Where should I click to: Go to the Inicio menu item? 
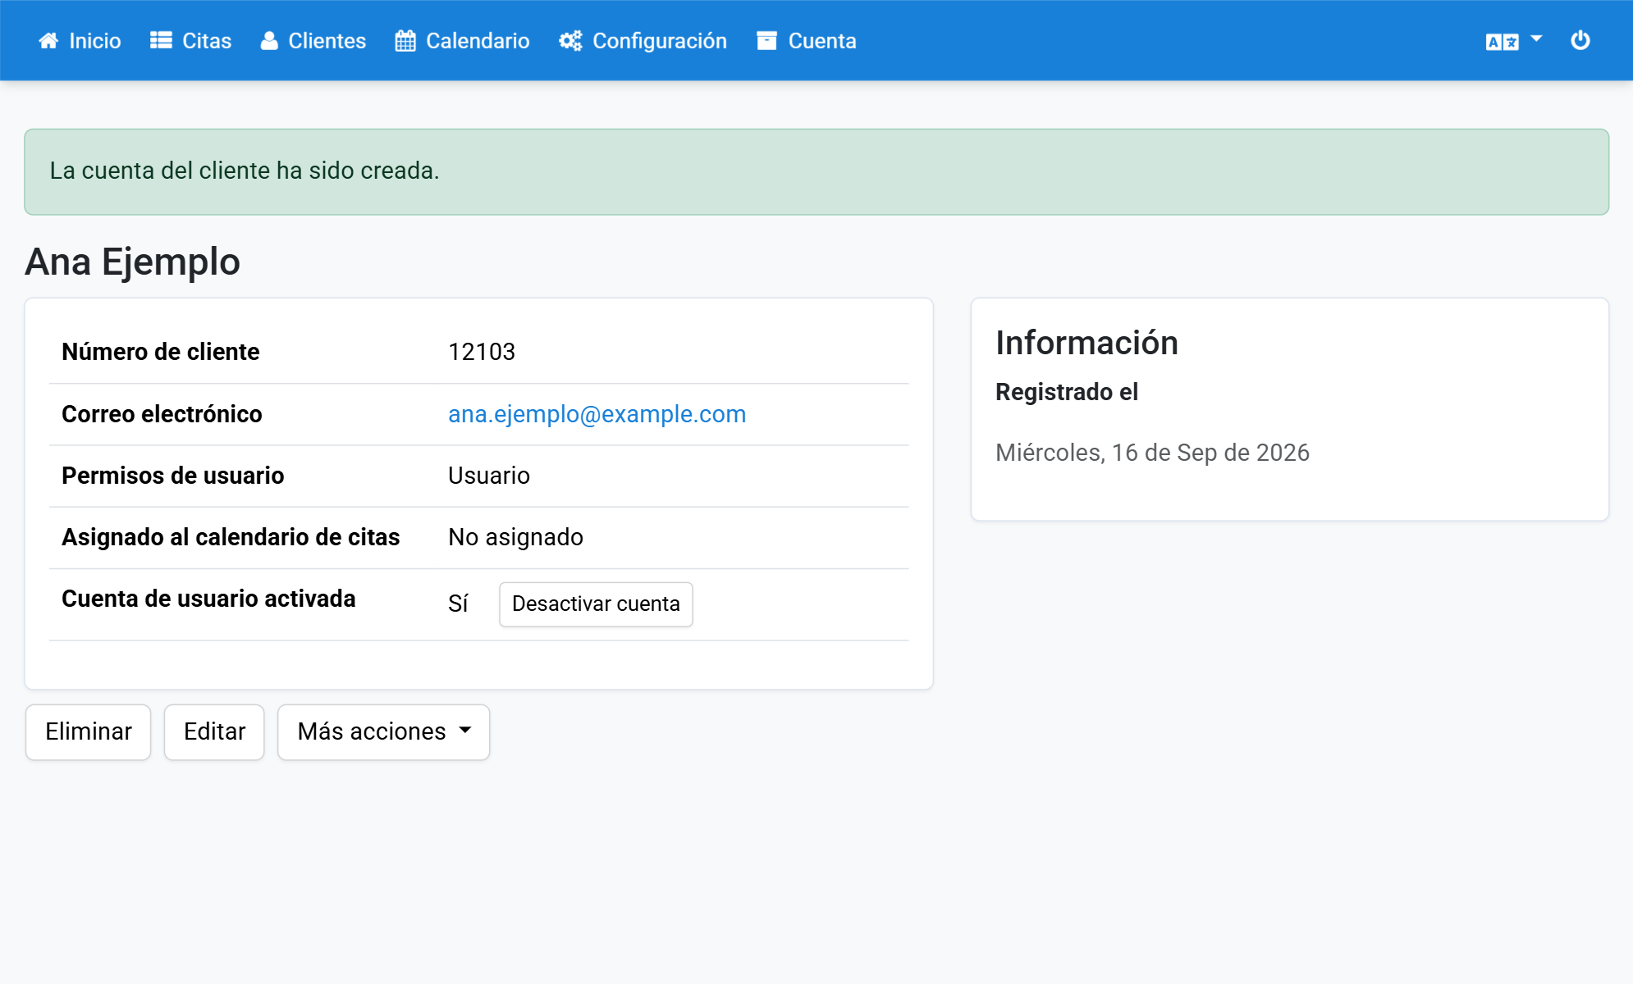coord(80,41)
